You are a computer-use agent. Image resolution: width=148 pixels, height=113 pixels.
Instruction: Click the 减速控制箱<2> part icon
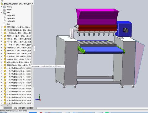coord(5,62)
